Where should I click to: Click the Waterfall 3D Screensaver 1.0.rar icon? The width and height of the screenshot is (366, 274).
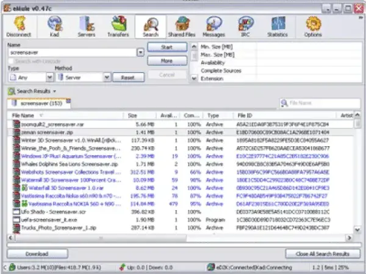point(24,188)
